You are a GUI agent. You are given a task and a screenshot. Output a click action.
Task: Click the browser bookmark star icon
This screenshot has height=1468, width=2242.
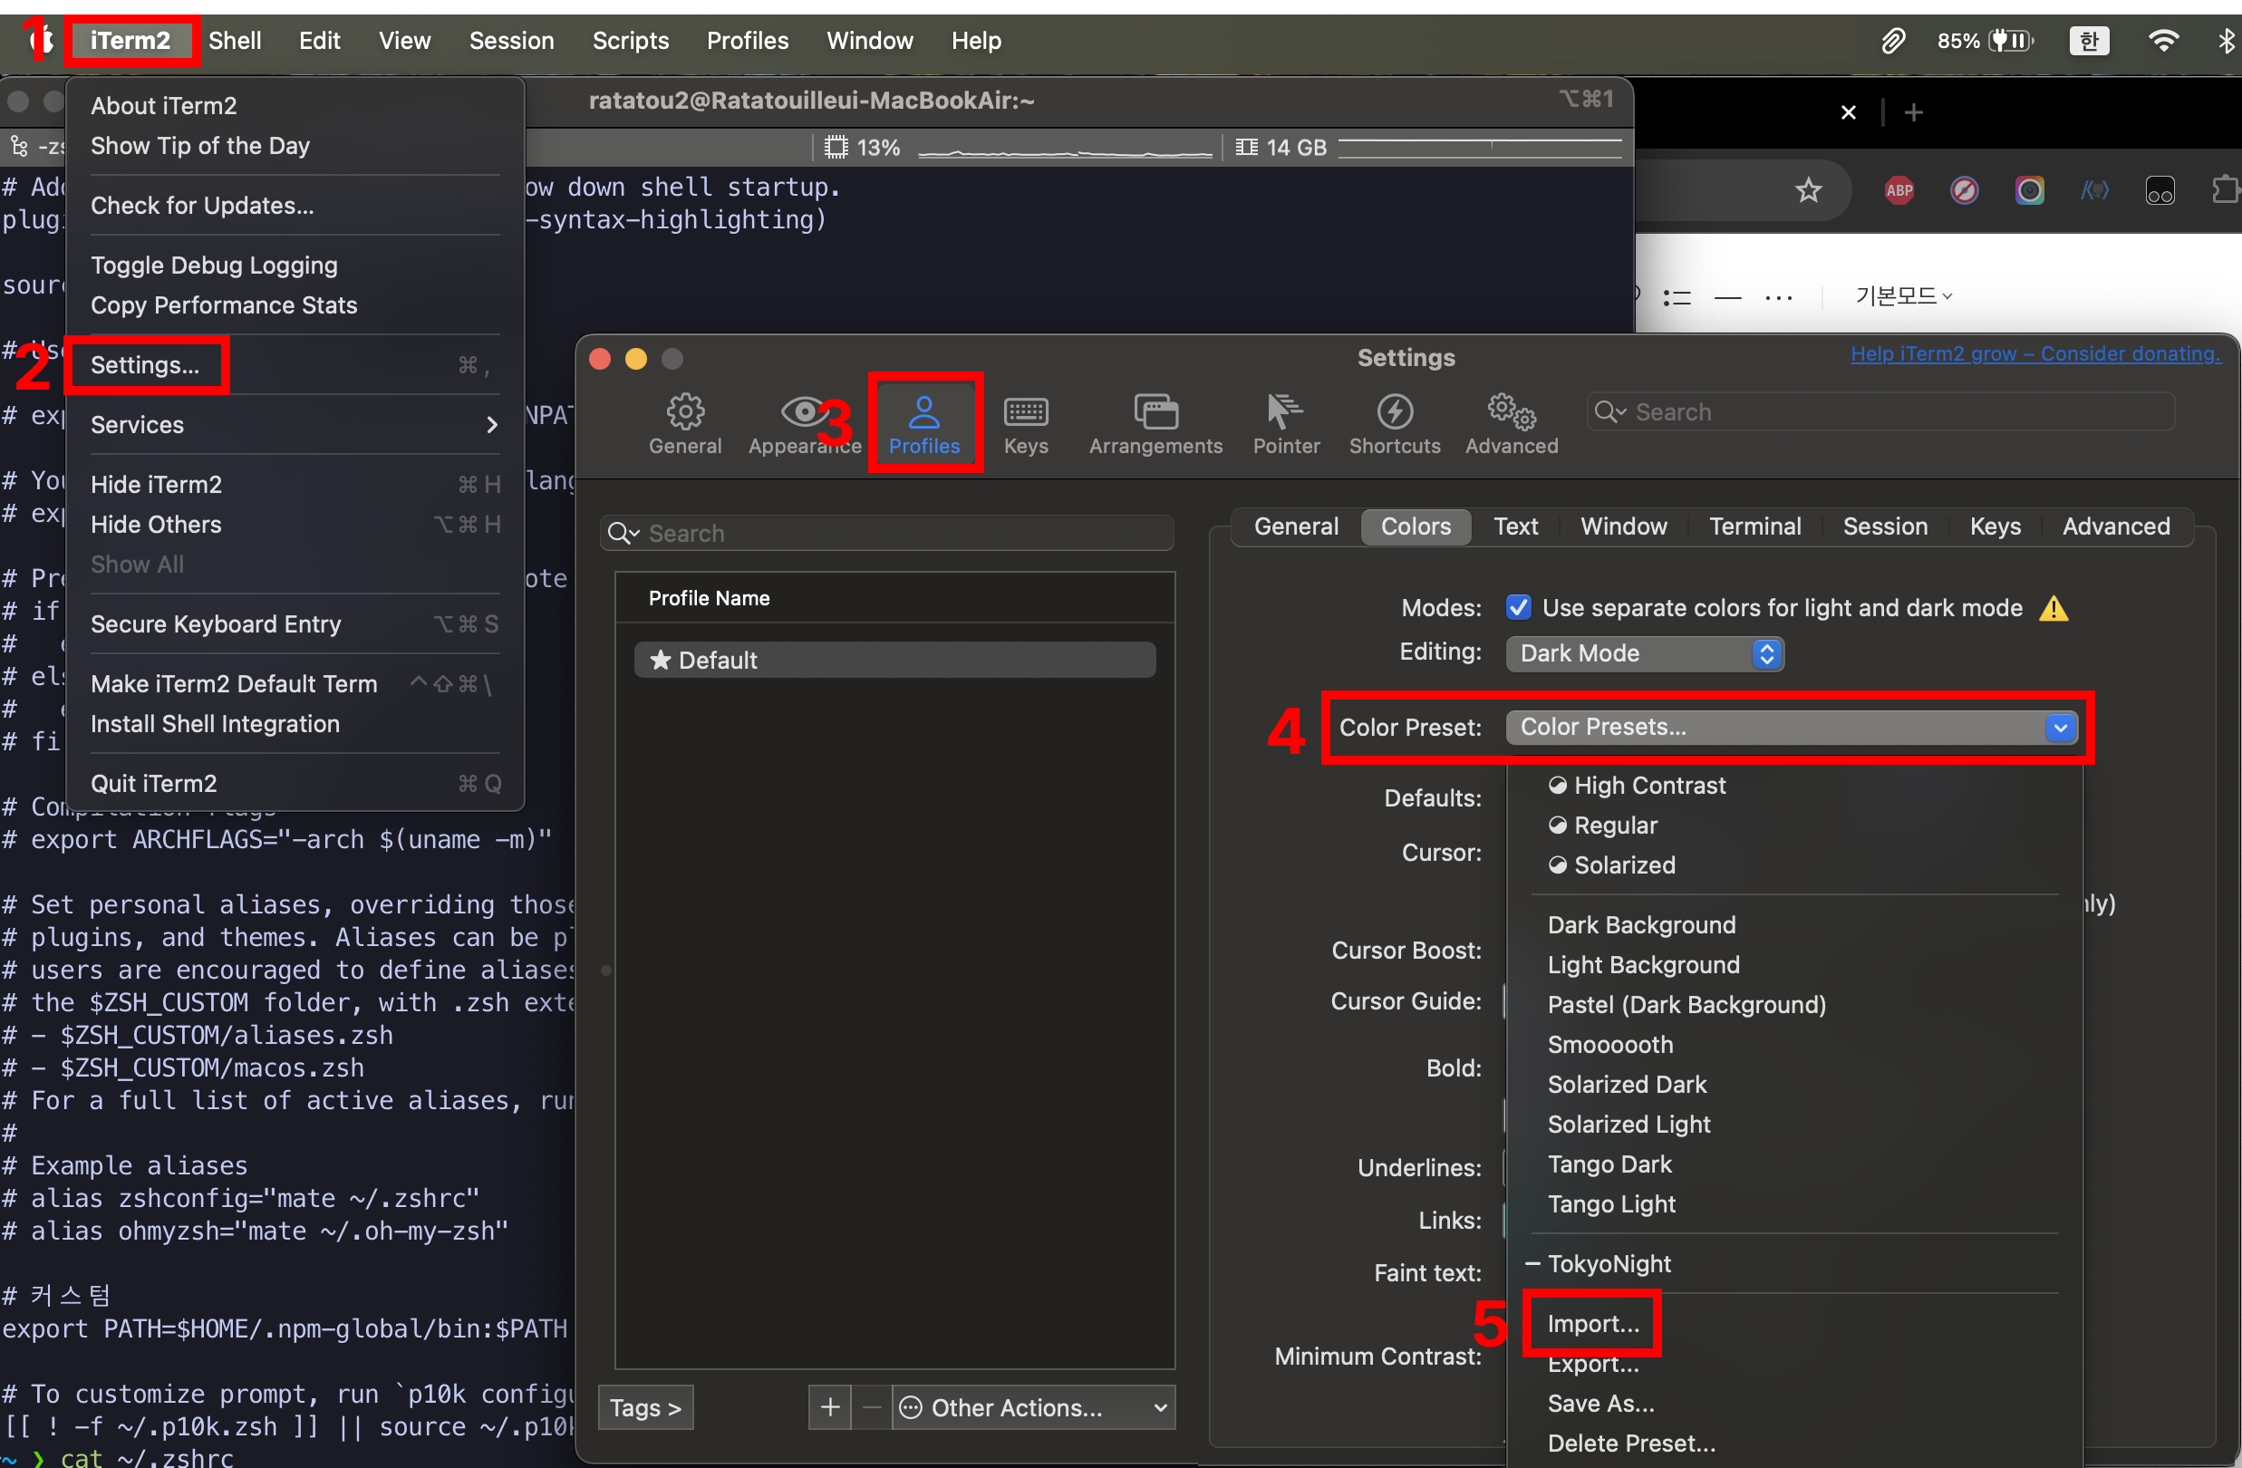click(x=1808, y=191)
